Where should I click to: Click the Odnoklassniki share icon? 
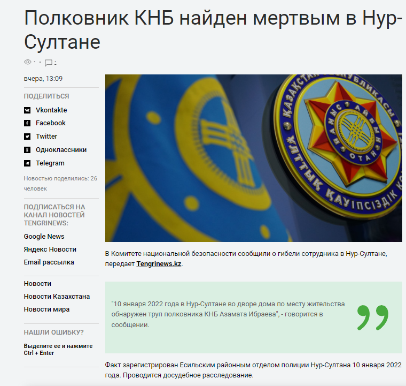pos(27,150)
